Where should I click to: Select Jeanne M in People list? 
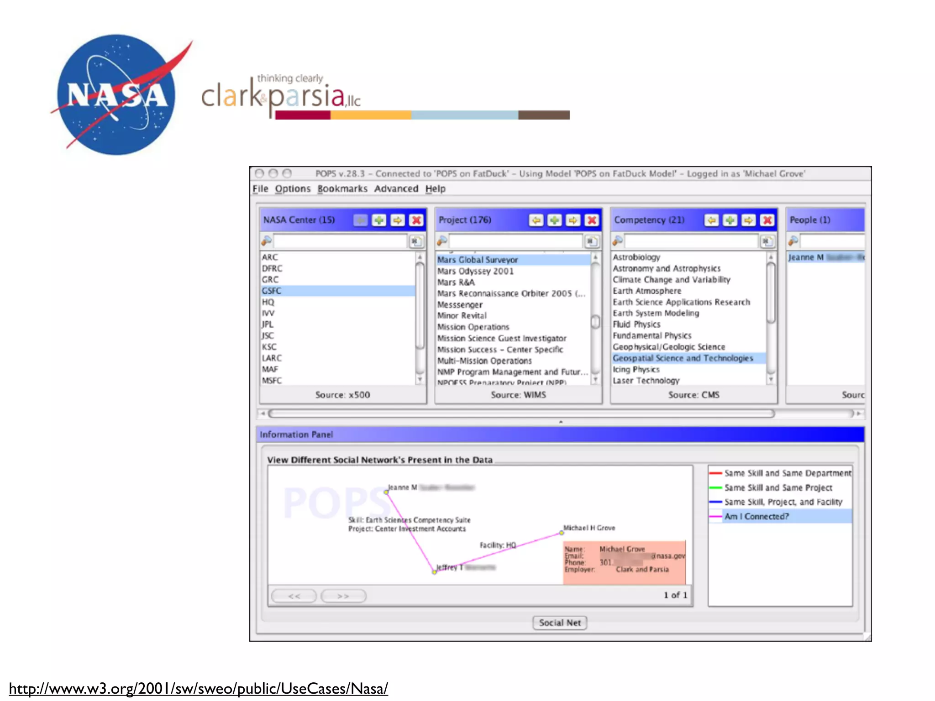[826, 257]
